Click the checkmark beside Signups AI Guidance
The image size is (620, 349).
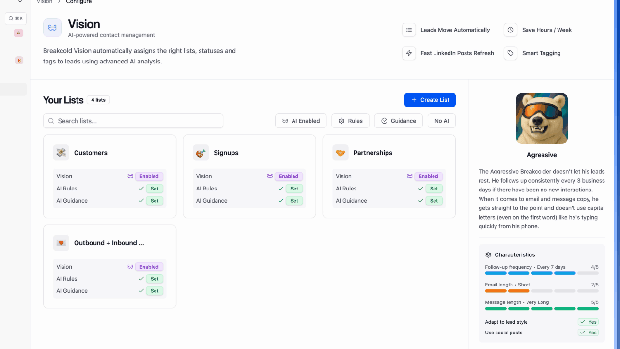pyautogui.click(x=281, y=201)
